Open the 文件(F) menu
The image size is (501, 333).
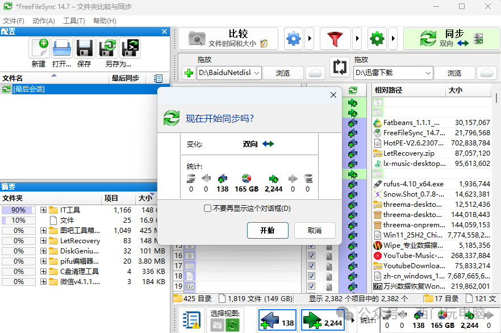[14, 21]
